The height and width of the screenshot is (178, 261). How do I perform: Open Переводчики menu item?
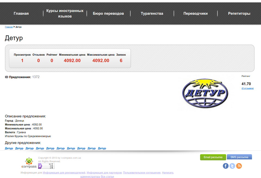point(195,14)
